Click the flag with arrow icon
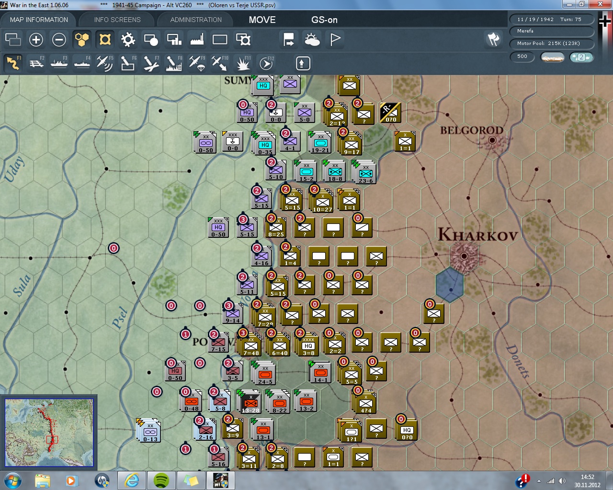The width and height of the screenshot is (613, 490). click(x=289, y=39)
